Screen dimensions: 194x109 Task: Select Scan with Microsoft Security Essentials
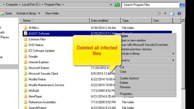(145, 45)
